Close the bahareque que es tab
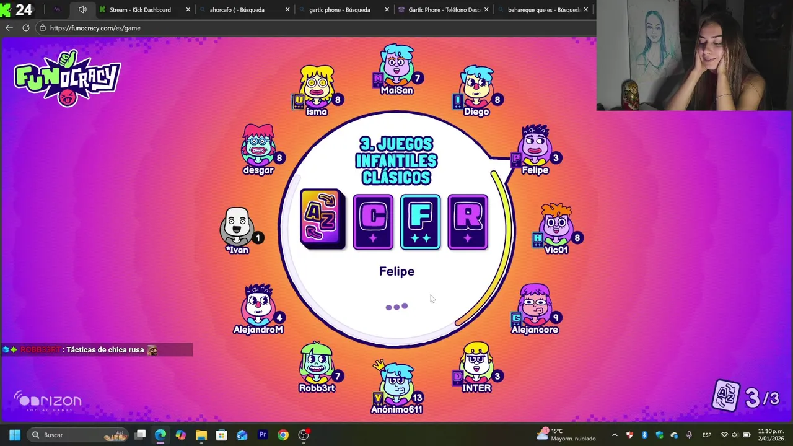Image resolution: width=793 pixels, height=446 pixels. coord(585,9)
